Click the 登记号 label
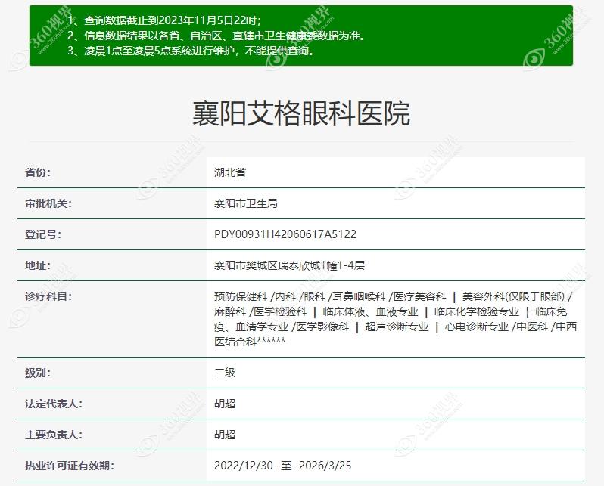Viewport: 604px width, 486px height. (42, 234)
